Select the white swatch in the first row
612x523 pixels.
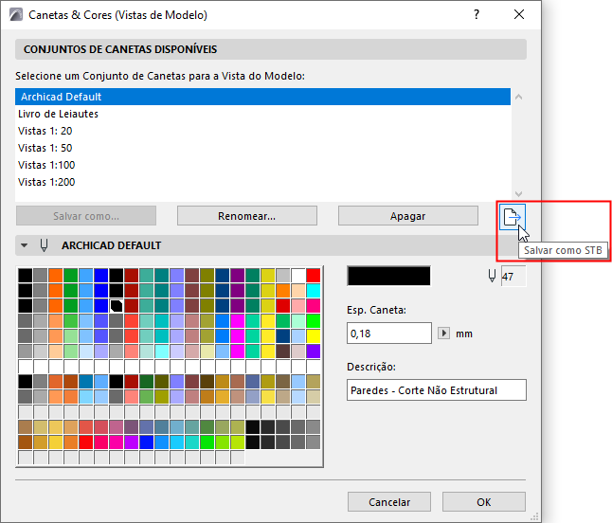coord(298,276)
